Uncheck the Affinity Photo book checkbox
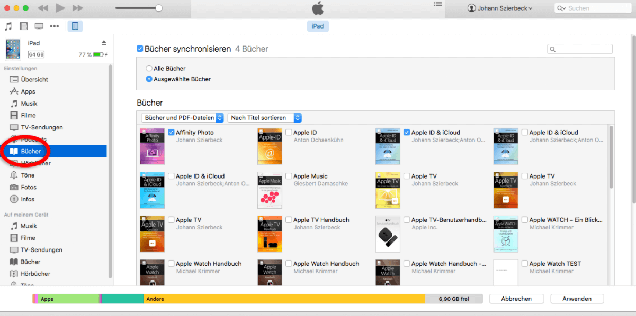Screen dimensions: 636x316 [171, 132]
